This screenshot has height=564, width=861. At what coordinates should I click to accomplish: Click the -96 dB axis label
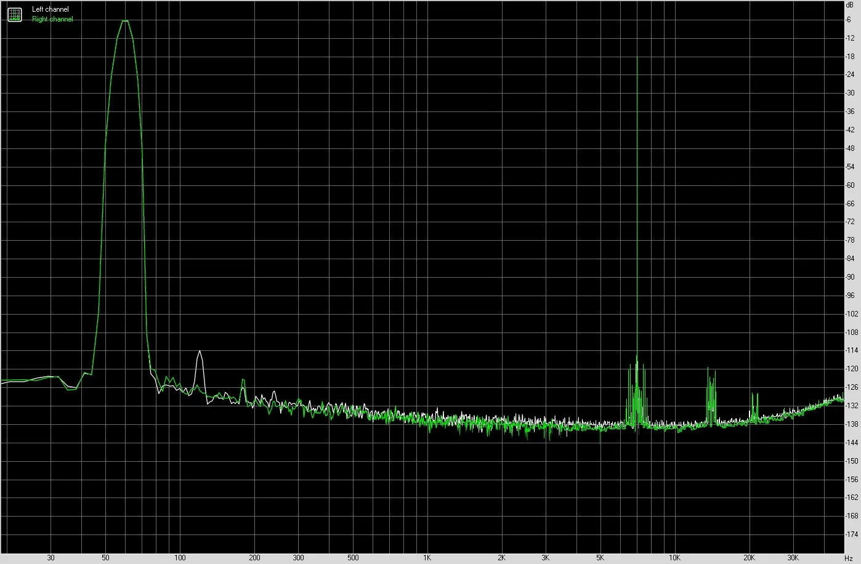[851, 296]
